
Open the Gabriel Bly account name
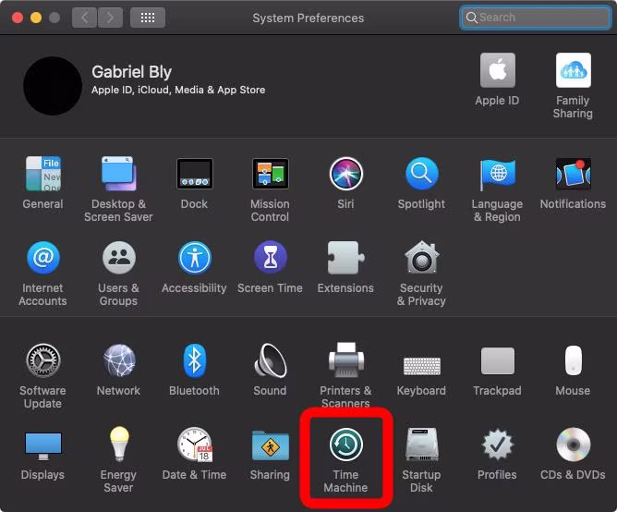[x=131, y=72]
